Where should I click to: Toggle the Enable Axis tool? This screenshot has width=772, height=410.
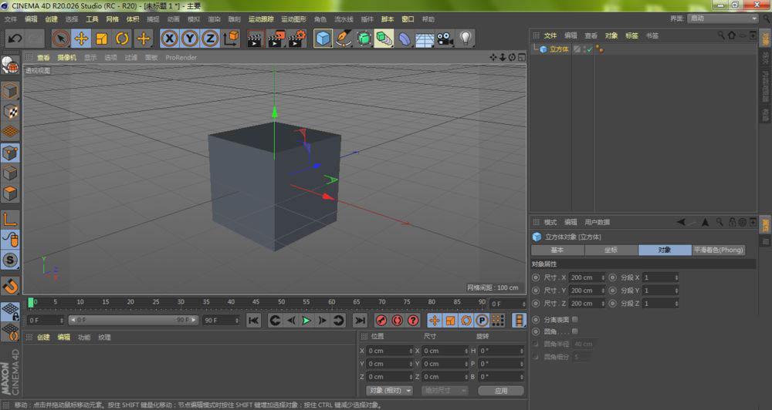(10, 219)
